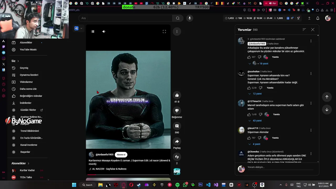Open the Shorts more options menu
336x189 pixels.
pos(177,31)
